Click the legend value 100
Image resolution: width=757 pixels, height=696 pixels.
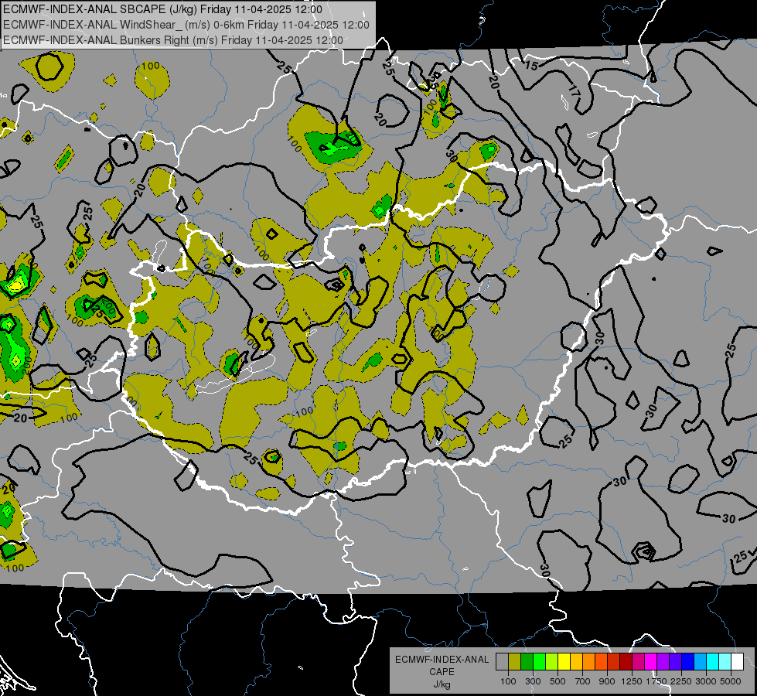point(508,681)
